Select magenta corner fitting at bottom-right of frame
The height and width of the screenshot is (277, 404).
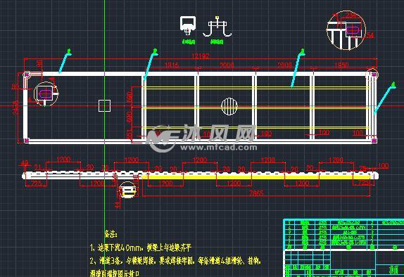pyautogui.click(x=374, y=141)
